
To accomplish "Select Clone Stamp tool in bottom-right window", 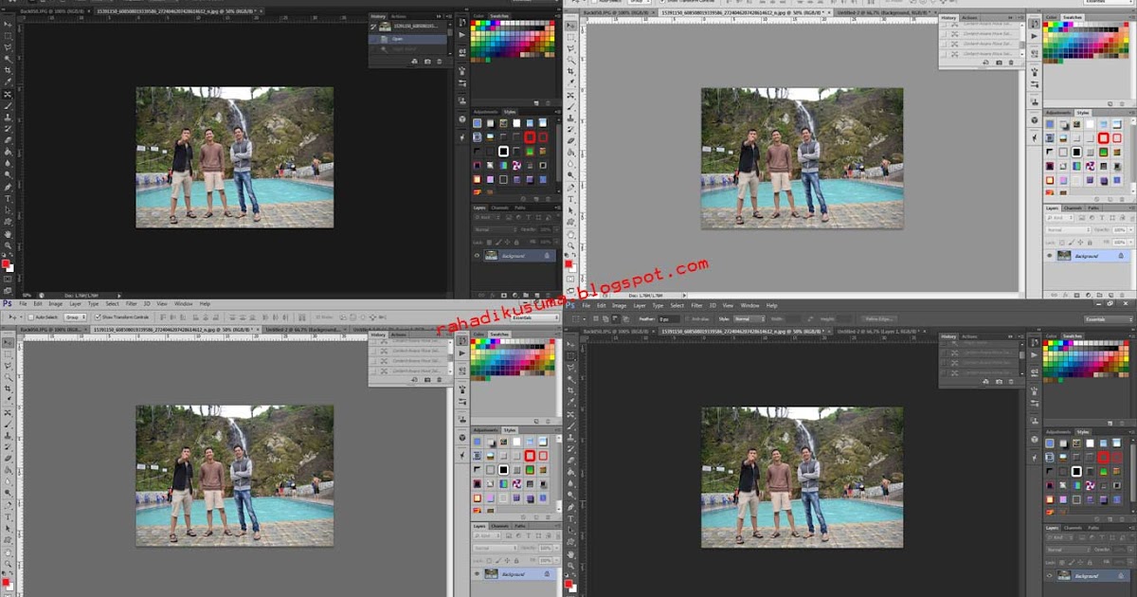I will (x=570, y=438).
